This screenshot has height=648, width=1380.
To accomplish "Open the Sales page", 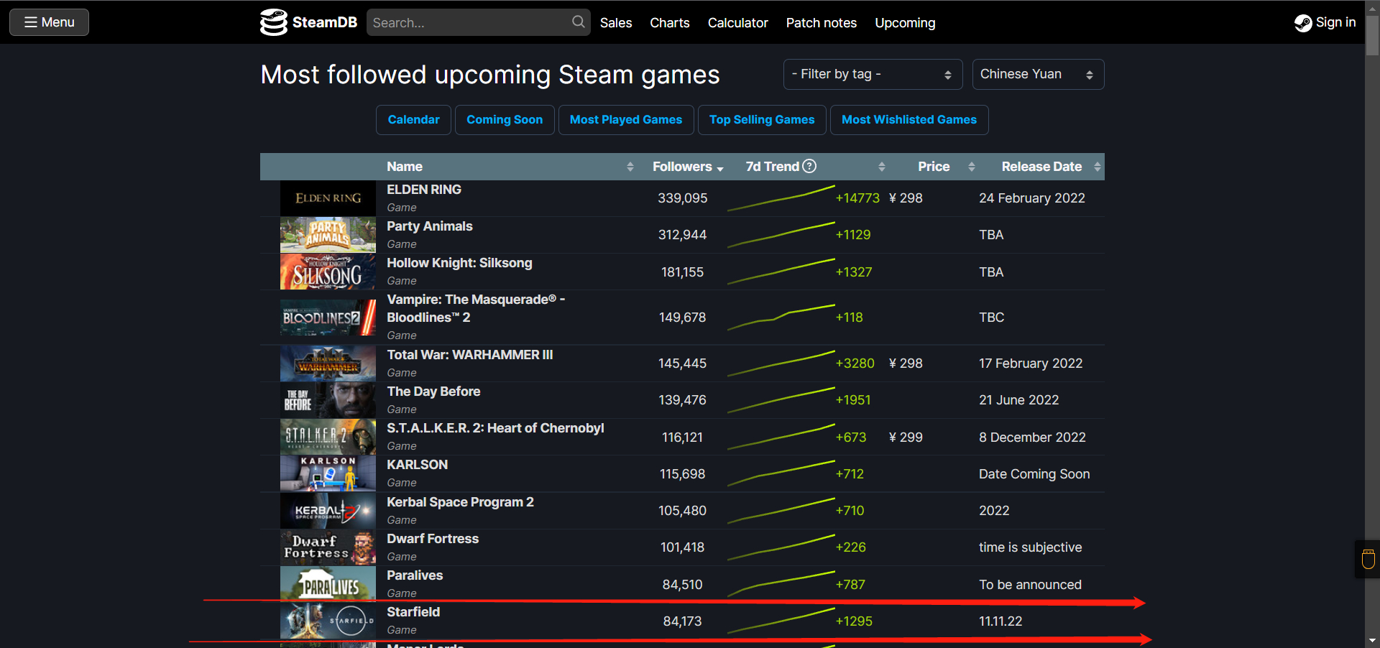I will coord(616,23).
